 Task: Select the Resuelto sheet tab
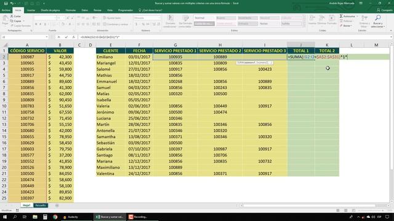[x=41, y=206]
